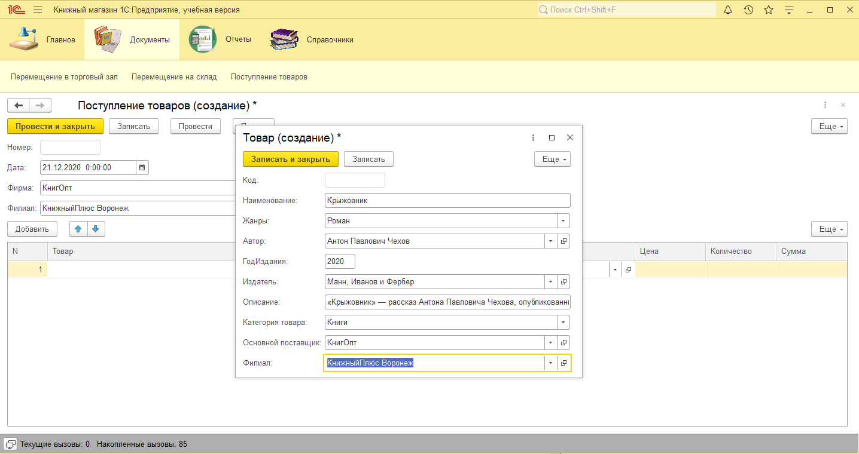
Task: Open the 1C main menu hamburger icon
Action: (38, 10)
